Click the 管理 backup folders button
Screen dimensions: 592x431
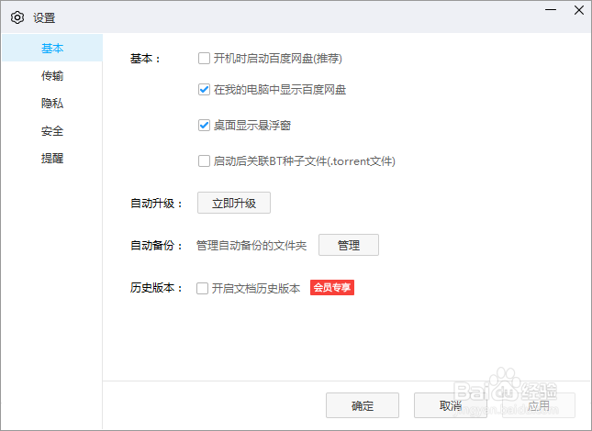(349, 245)
